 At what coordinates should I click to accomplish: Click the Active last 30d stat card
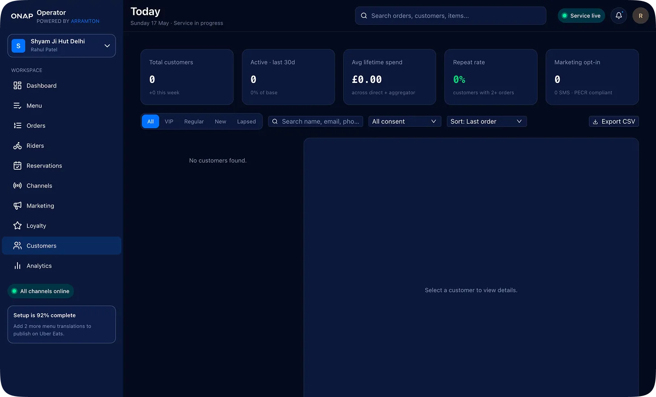pyautogui.click(x=289, y=77)
